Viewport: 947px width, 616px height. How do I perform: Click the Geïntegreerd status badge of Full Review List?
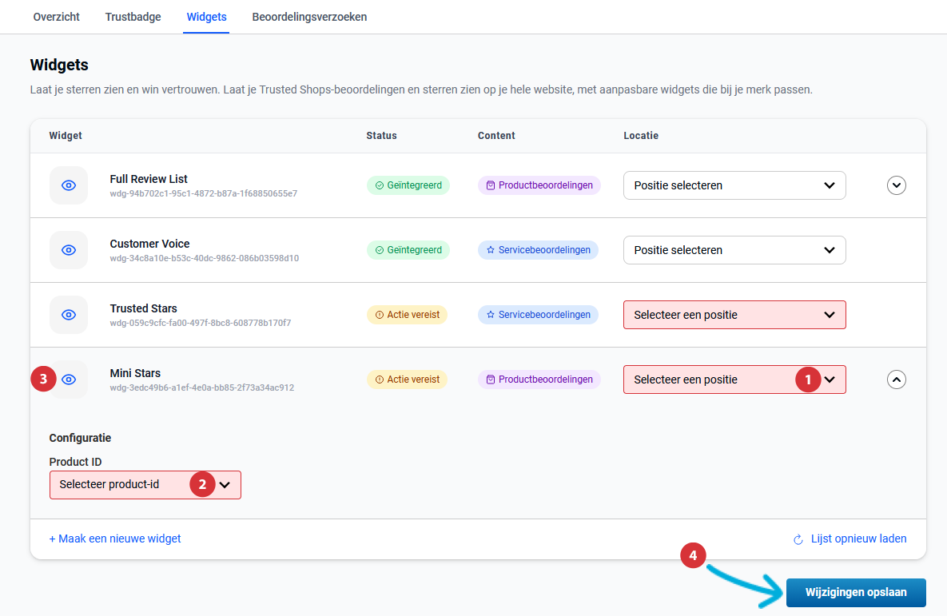[408, 185]
